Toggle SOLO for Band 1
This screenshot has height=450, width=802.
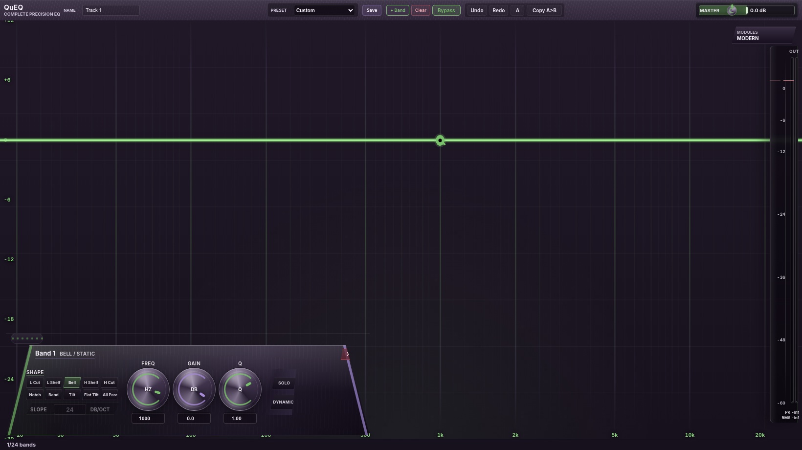click(x=284, y=383)
